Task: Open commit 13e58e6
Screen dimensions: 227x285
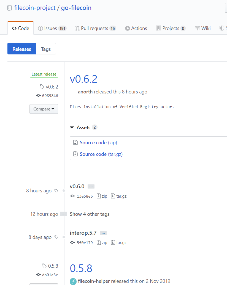Action: pyautogui.click(x=85, y=196)
